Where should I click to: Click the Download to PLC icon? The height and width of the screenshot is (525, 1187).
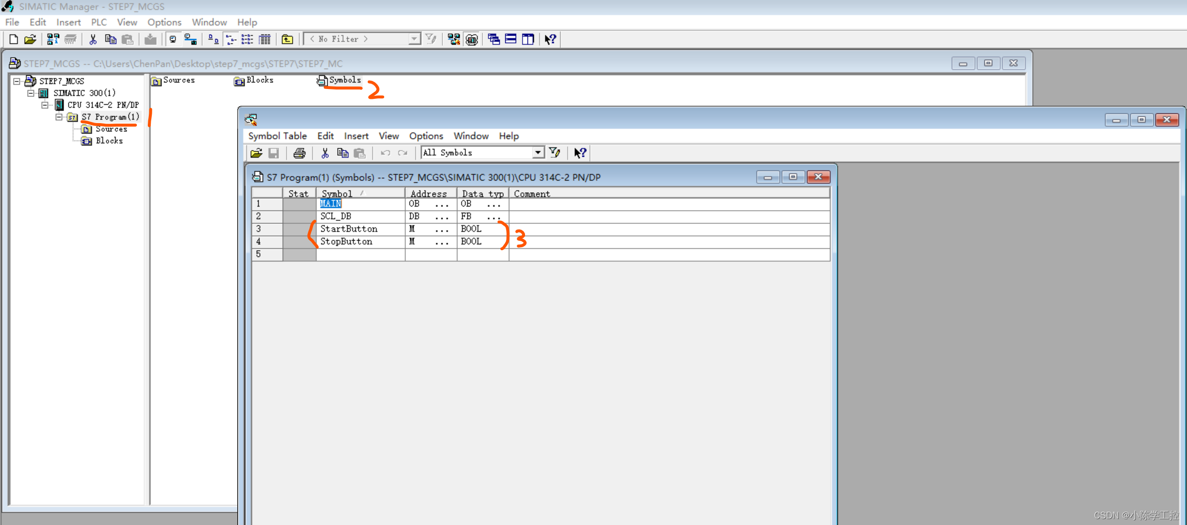(150, 39)
